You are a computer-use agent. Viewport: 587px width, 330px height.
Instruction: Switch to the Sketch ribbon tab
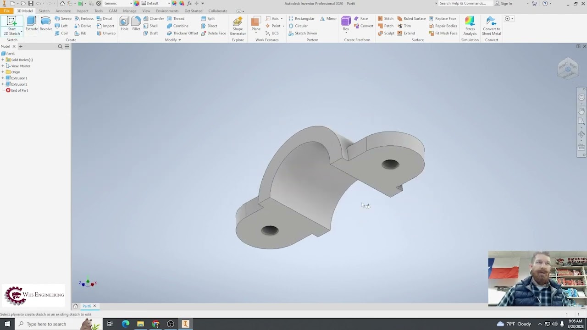(x=44, y=11)
